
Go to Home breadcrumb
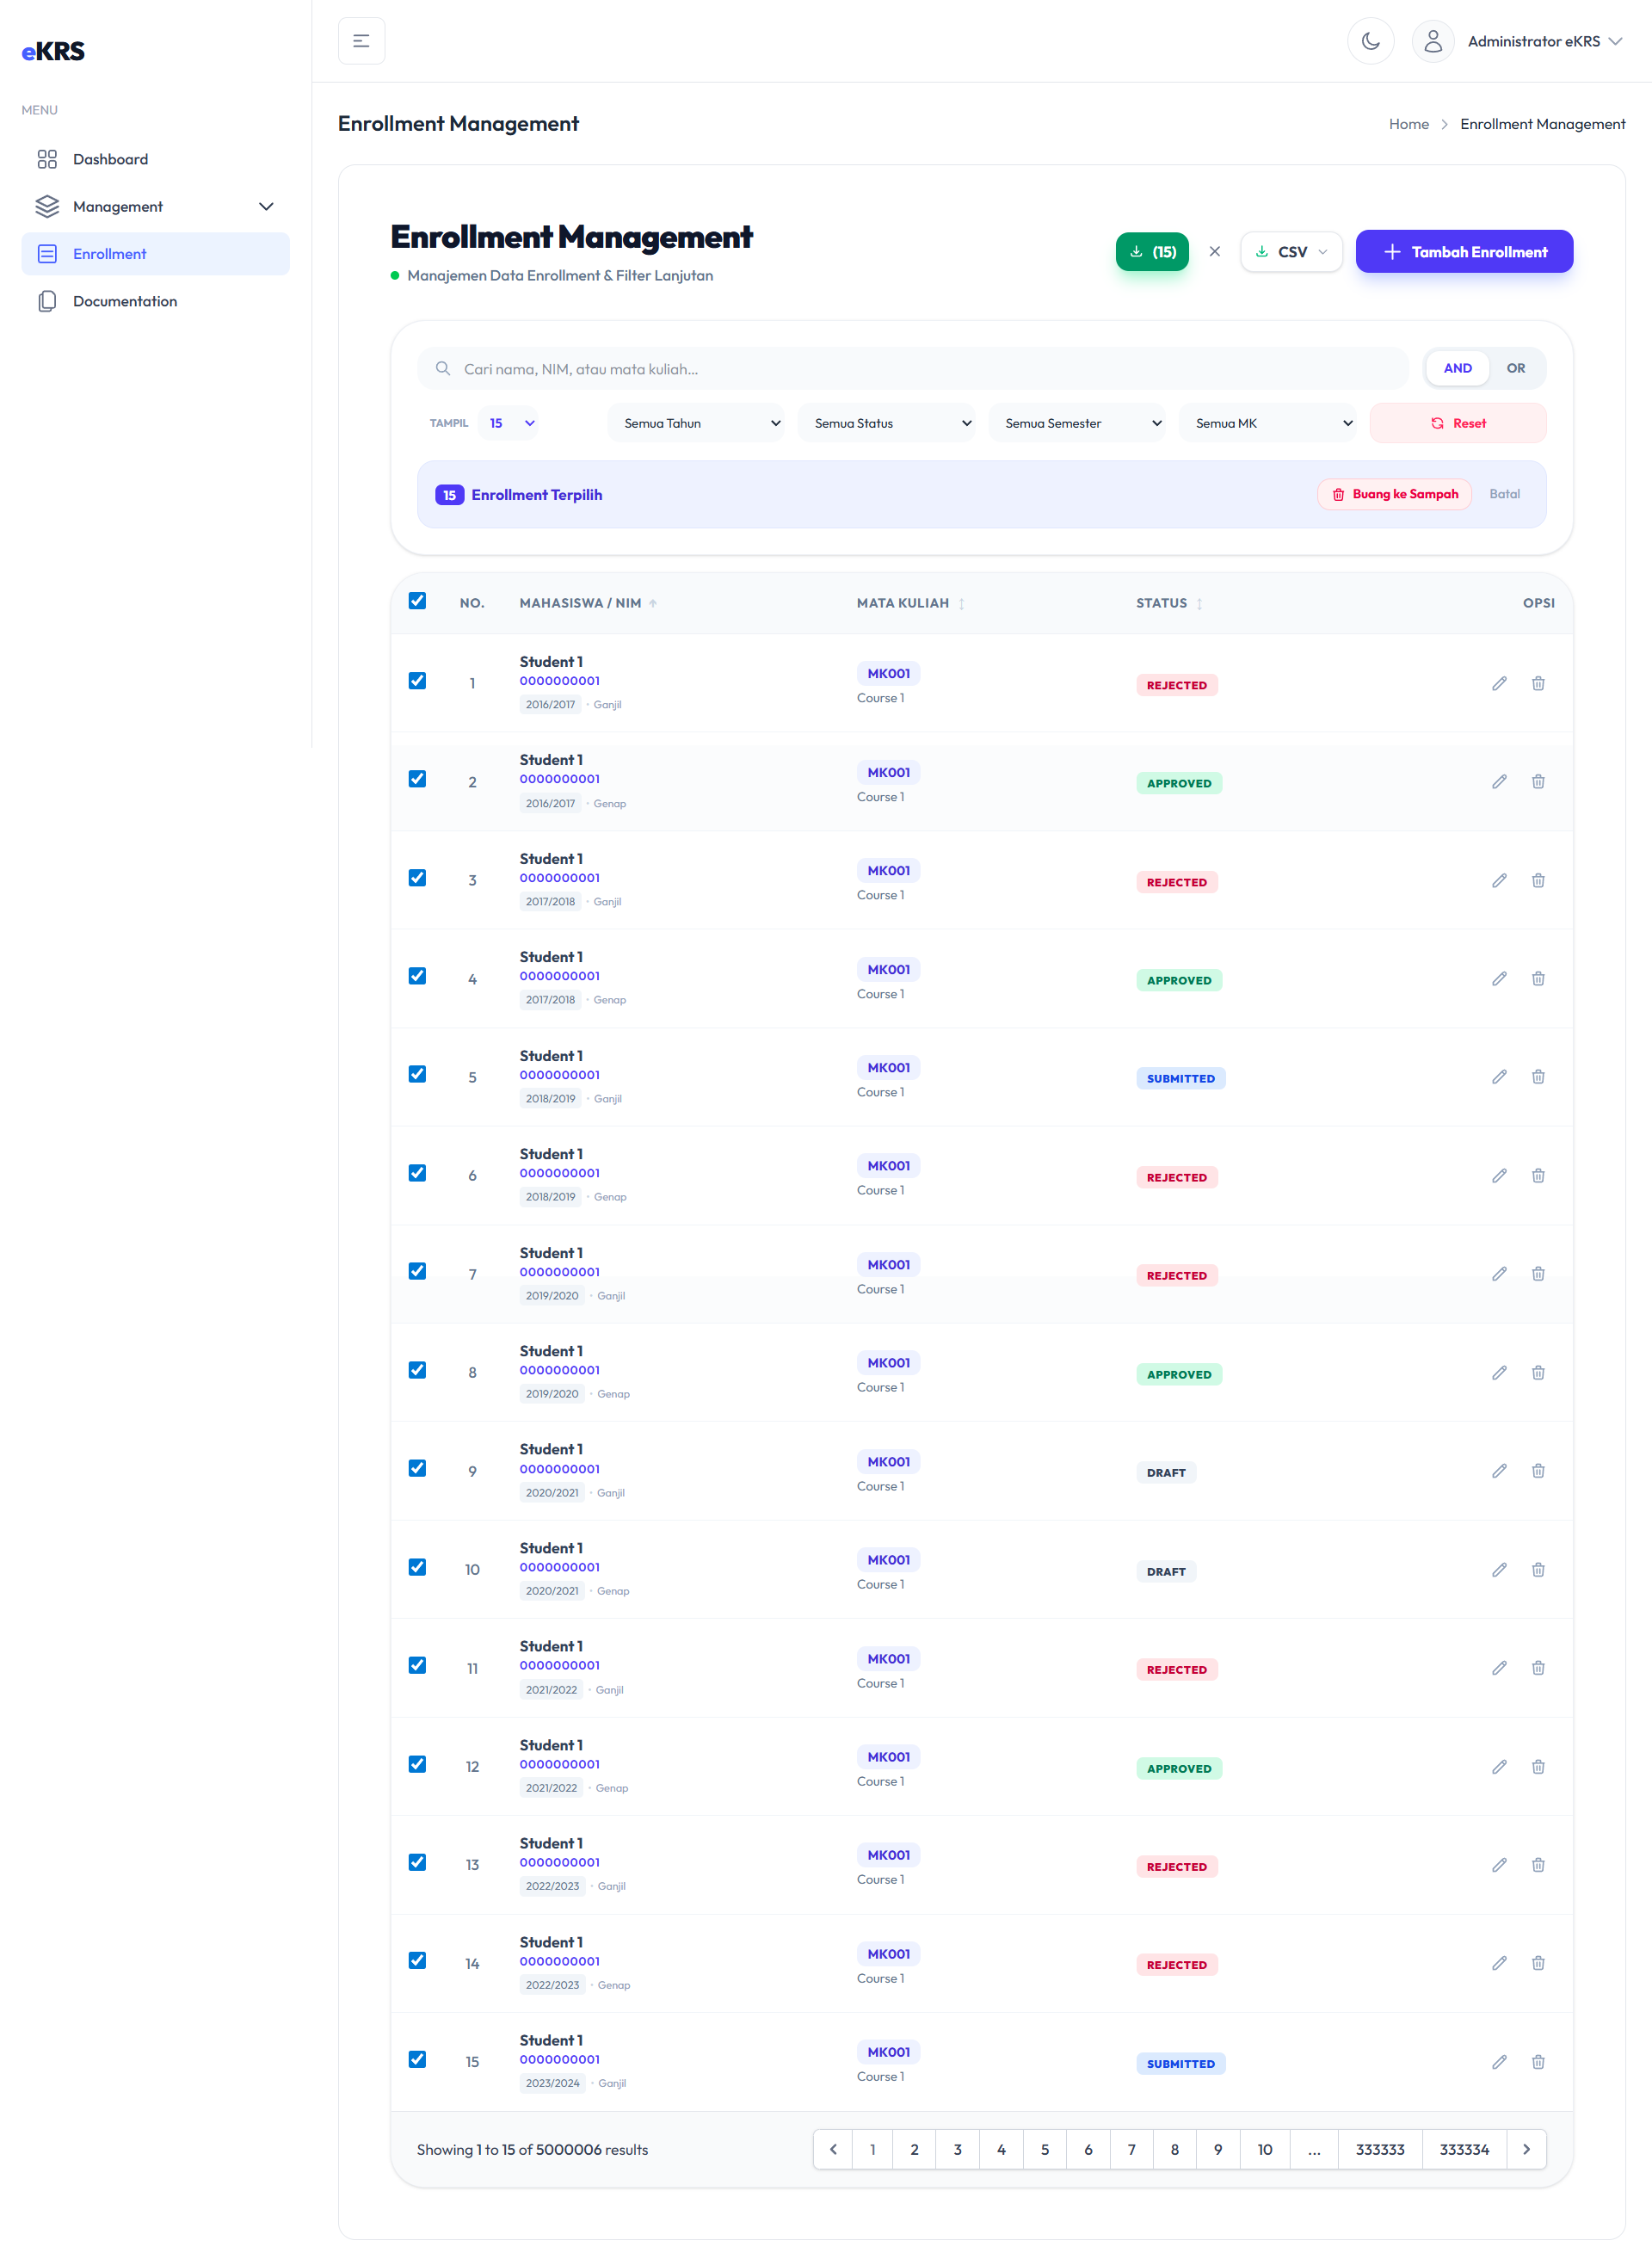[1408, 124]
